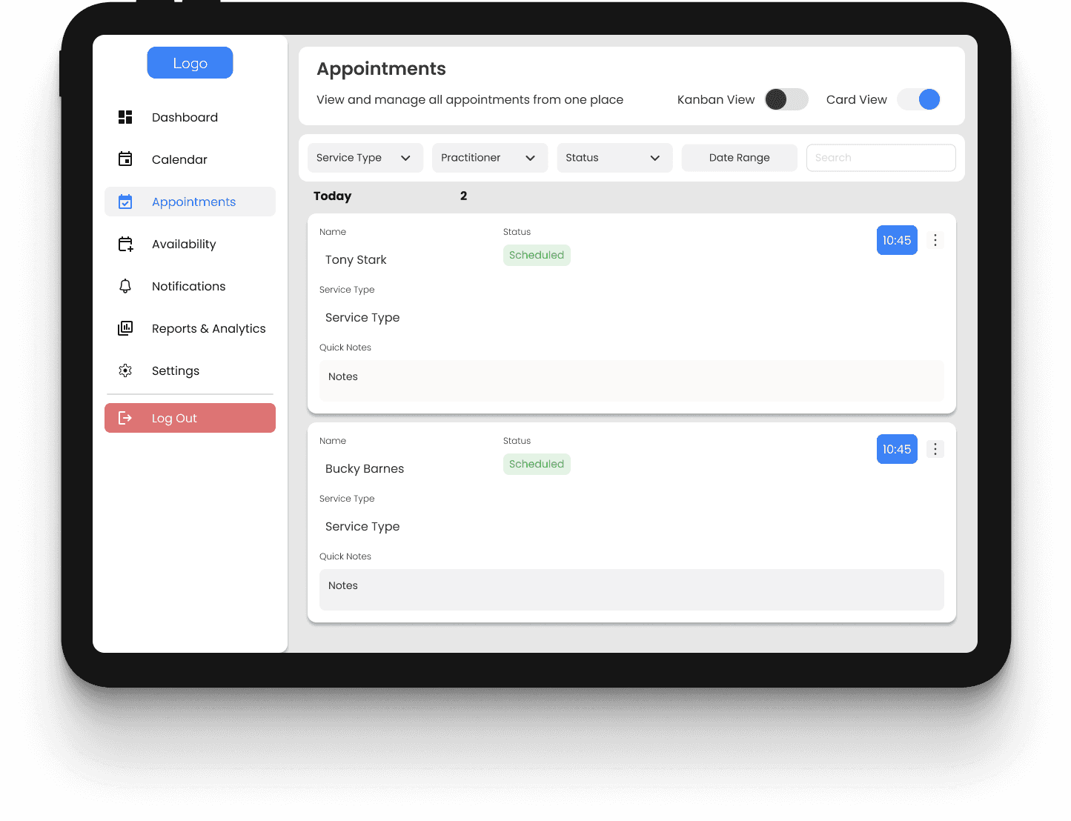Click the Dashboard icon in the sidebar
The height and width of the screenshot is (821, 1071).
point(125,117)
